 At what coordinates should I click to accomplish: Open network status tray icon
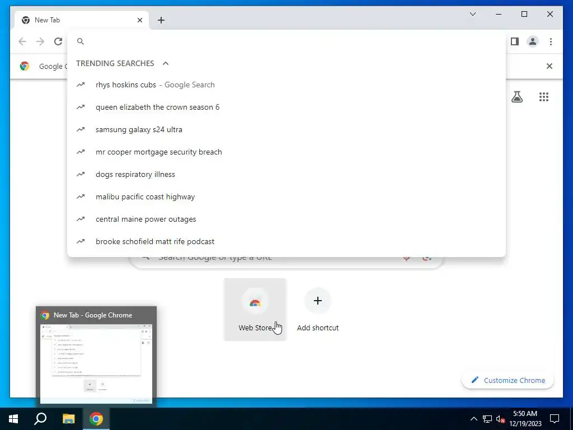point(487,419)
